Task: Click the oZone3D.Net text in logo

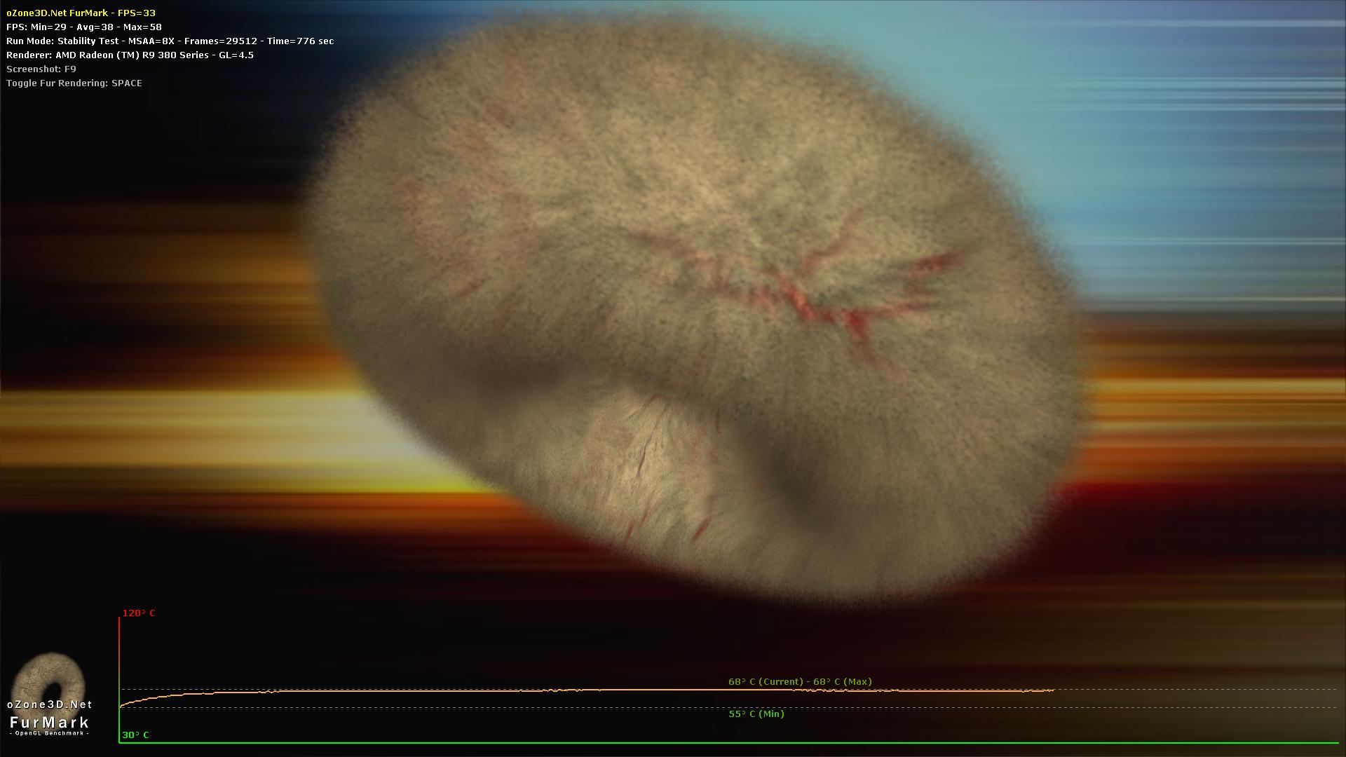Action: pyautogui.click(x=50, y=704)
